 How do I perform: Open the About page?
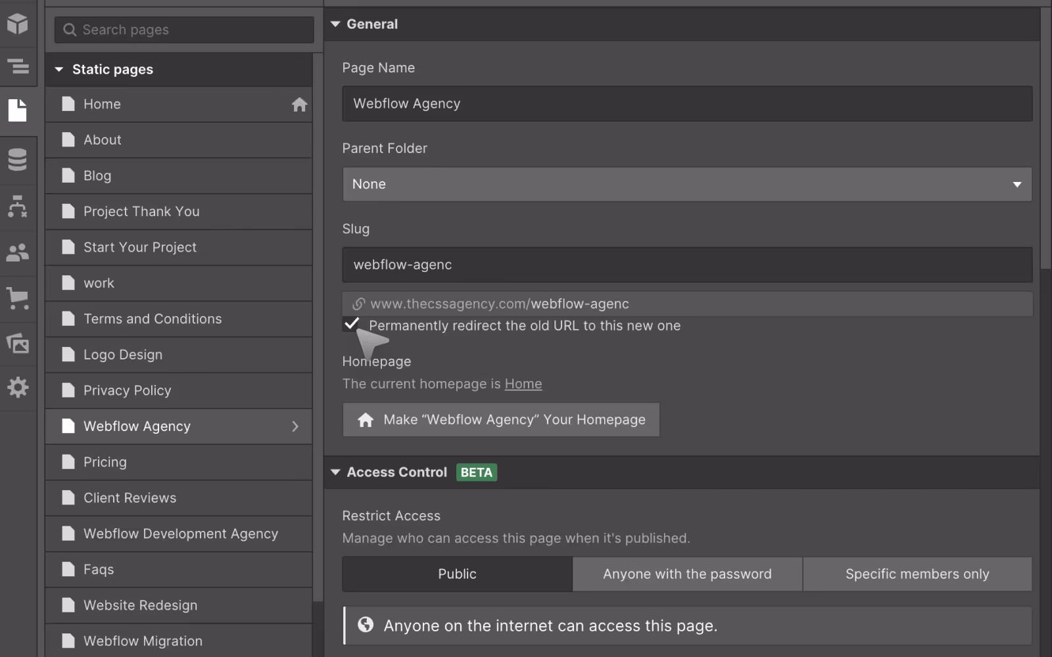point(179,140)
